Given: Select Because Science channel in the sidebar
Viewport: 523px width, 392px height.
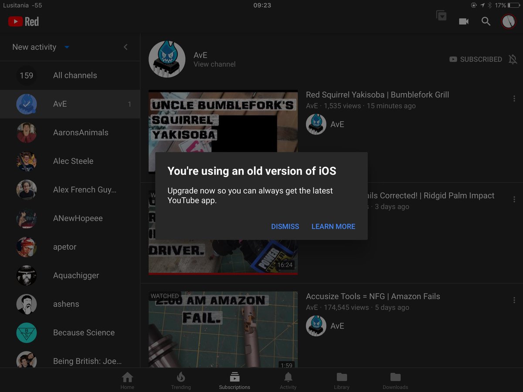Looking at the screenshot, I should click(x=70, y=333).
